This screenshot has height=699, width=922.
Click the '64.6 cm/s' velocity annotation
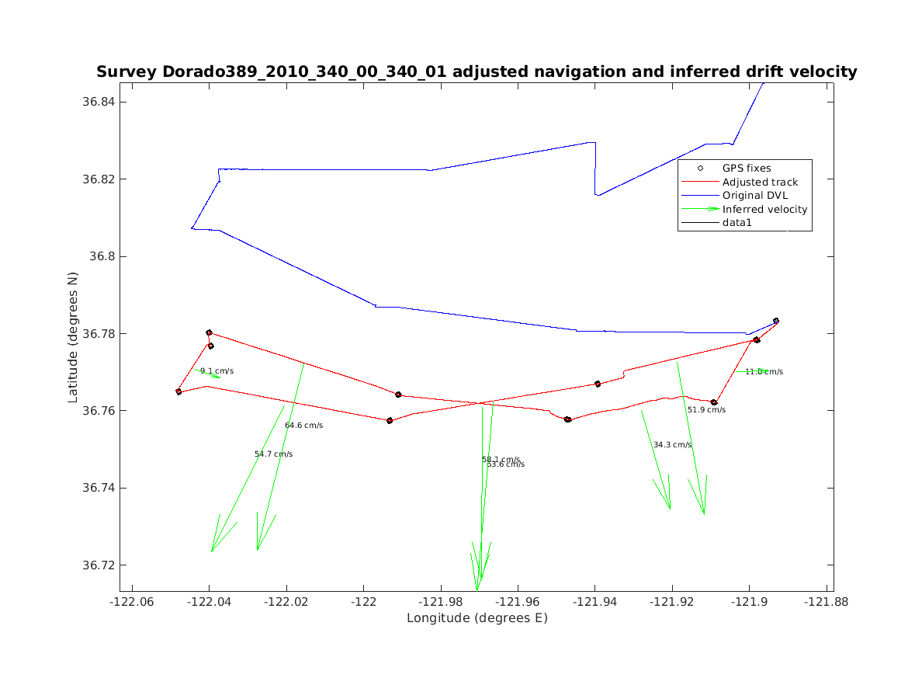(303, 426)
